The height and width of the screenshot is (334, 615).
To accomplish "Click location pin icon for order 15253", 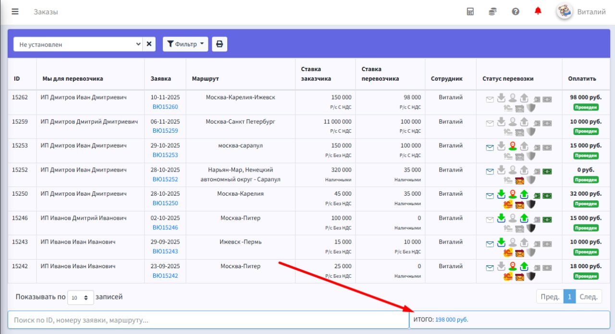I will click(x=513, y=146).
